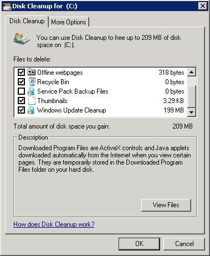210x256 pixels.
Task: Click the Disk Cleanup title bar icon
Action: click(x=7, y=6)
